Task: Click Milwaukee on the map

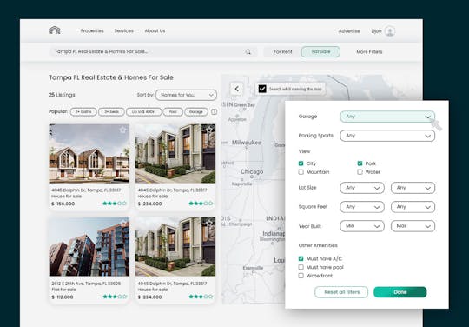Action: pyautogui.click(x=247, y=143)
